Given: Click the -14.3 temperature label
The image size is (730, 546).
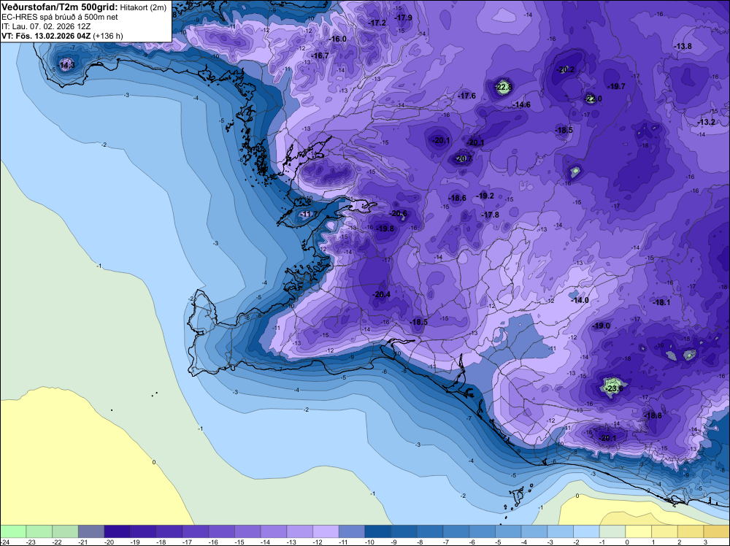Looking at the screenshot, I should point(66,65).
